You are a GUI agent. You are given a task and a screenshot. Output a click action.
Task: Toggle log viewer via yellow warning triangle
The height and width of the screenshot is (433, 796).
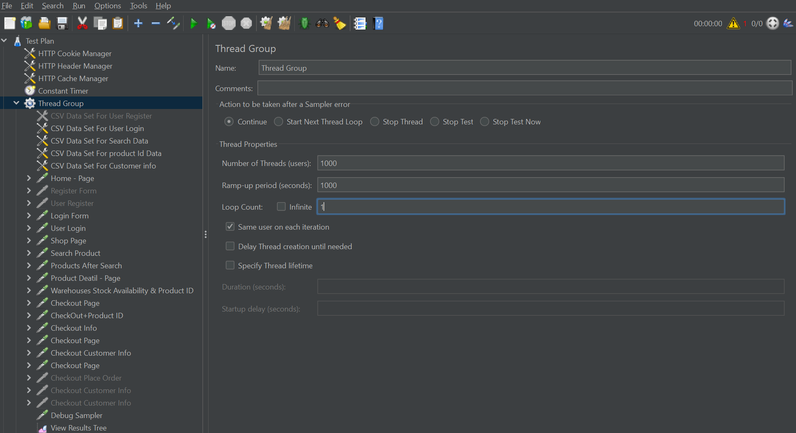point(733,23)
